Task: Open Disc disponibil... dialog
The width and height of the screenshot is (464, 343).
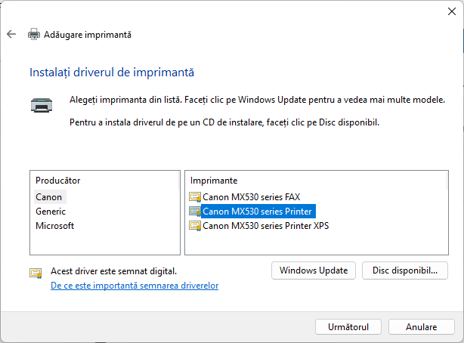Action: click(405, 270)
